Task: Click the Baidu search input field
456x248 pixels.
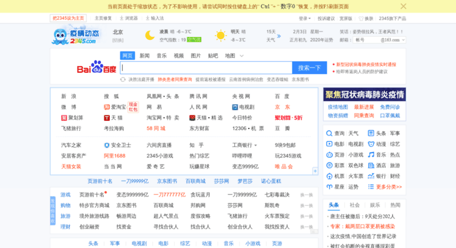Action: [x=206, y=67]
